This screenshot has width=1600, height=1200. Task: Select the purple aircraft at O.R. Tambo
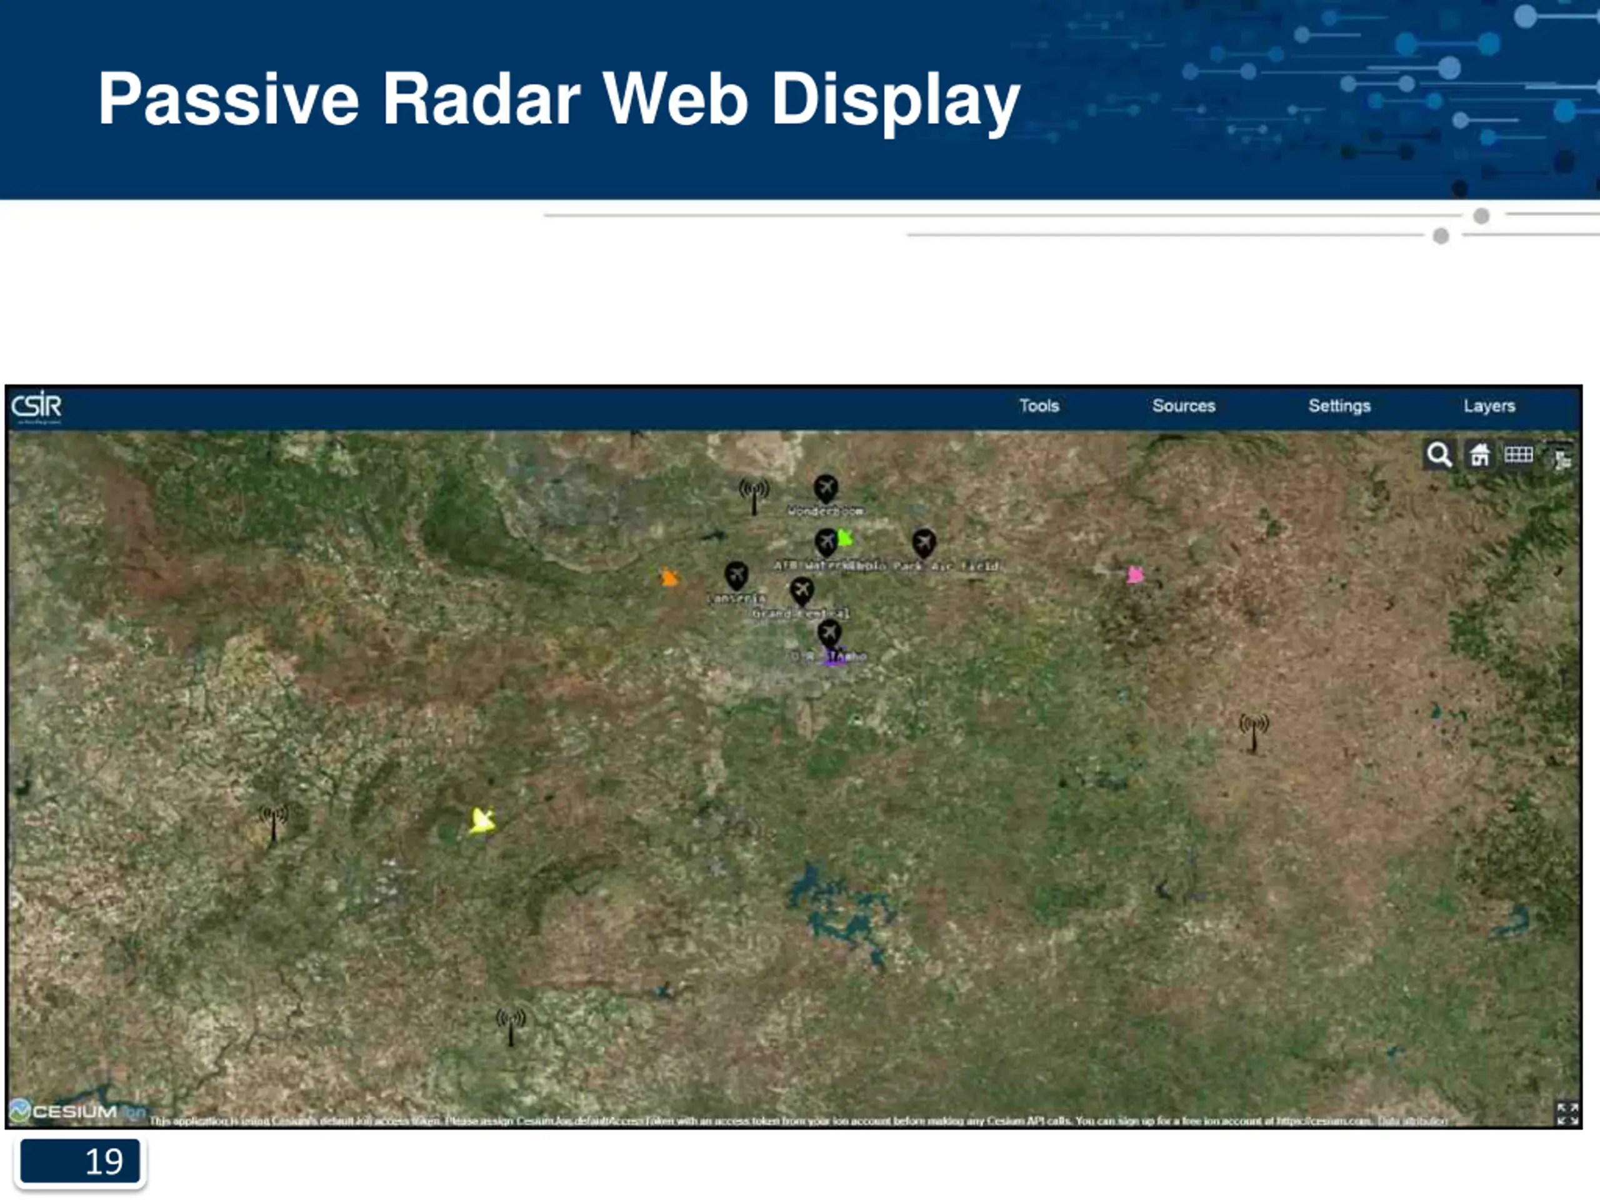pos(836,657)
